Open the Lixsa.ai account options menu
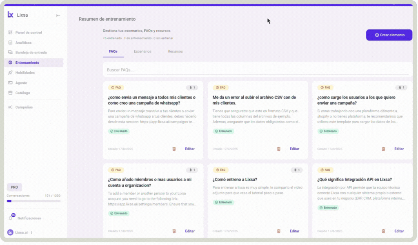This screenshot has height=245, width=418. (31, 232)
